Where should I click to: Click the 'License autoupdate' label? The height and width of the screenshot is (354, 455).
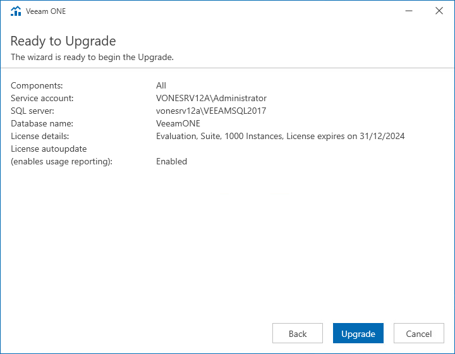49,149
